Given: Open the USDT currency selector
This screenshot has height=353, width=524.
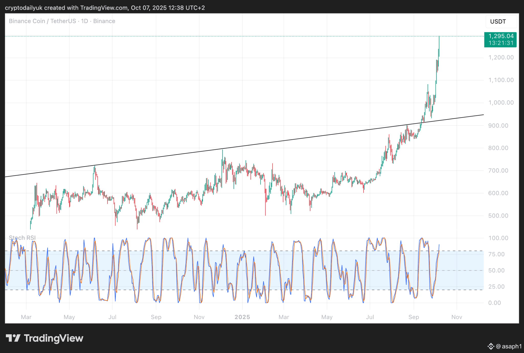Looking at the screenshot, I should (501, 22).
